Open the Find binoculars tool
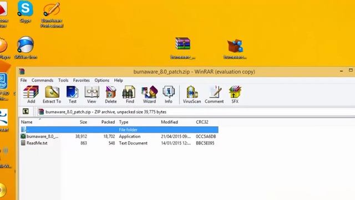The image size is (355, 200). coord(130,94)
